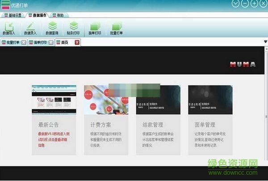Click the vertical scrollbar up arrow

(x=267, y=49)
